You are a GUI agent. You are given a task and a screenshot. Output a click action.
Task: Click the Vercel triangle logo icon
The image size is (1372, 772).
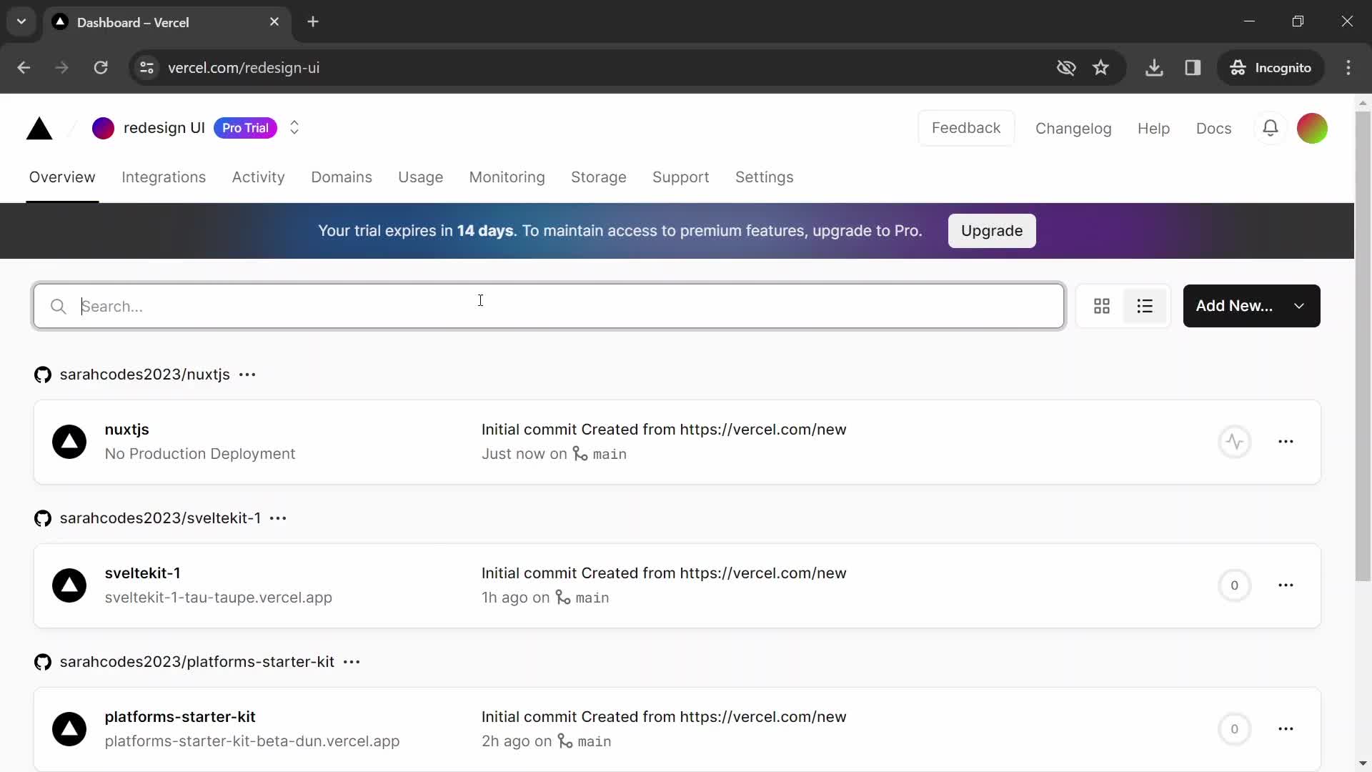tap(39, 128)
